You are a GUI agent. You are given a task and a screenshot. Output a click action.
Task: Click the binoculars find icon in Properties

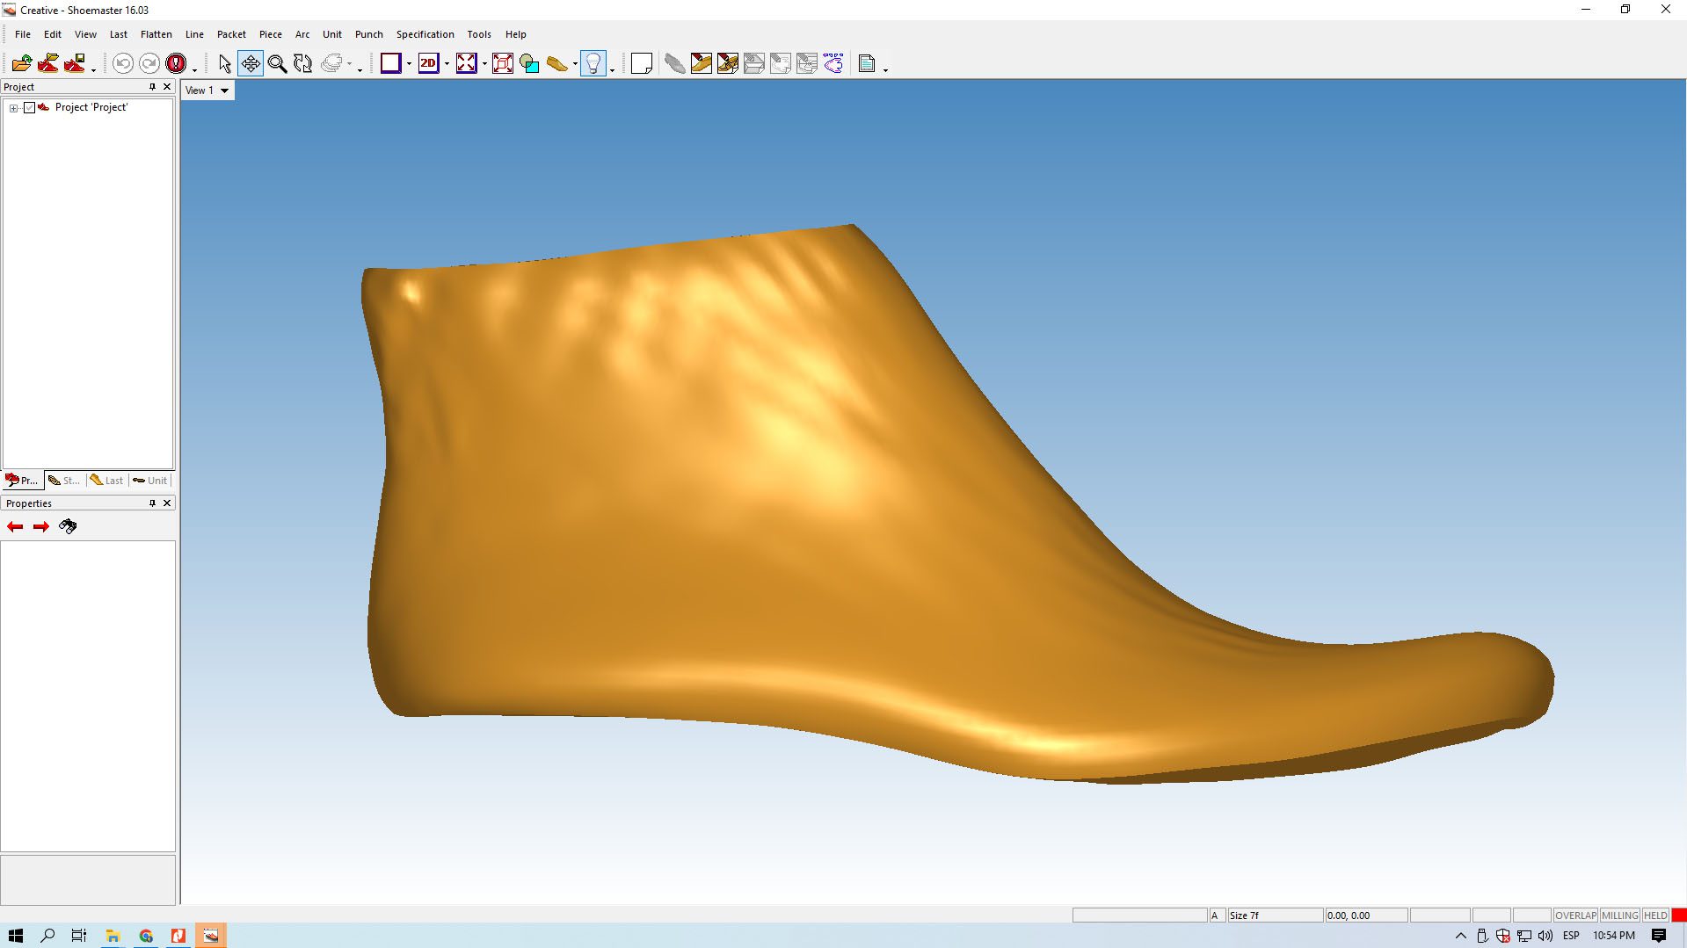(68, 526)
